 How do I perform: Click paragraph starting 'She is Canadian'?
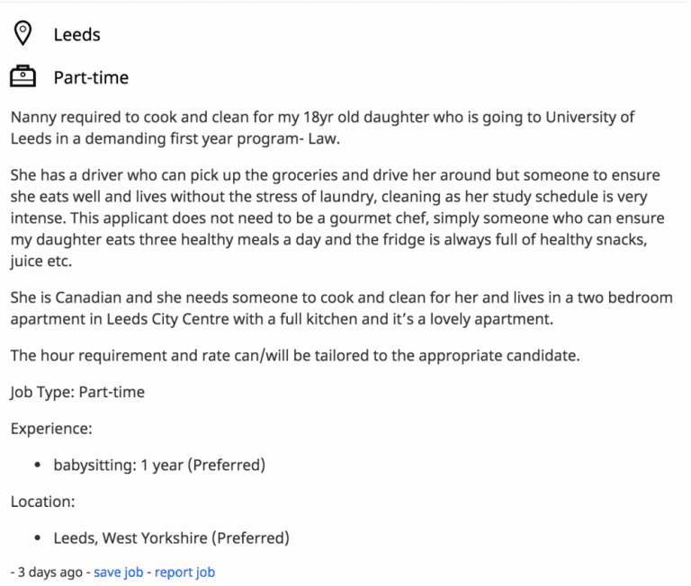coord(342,308)
